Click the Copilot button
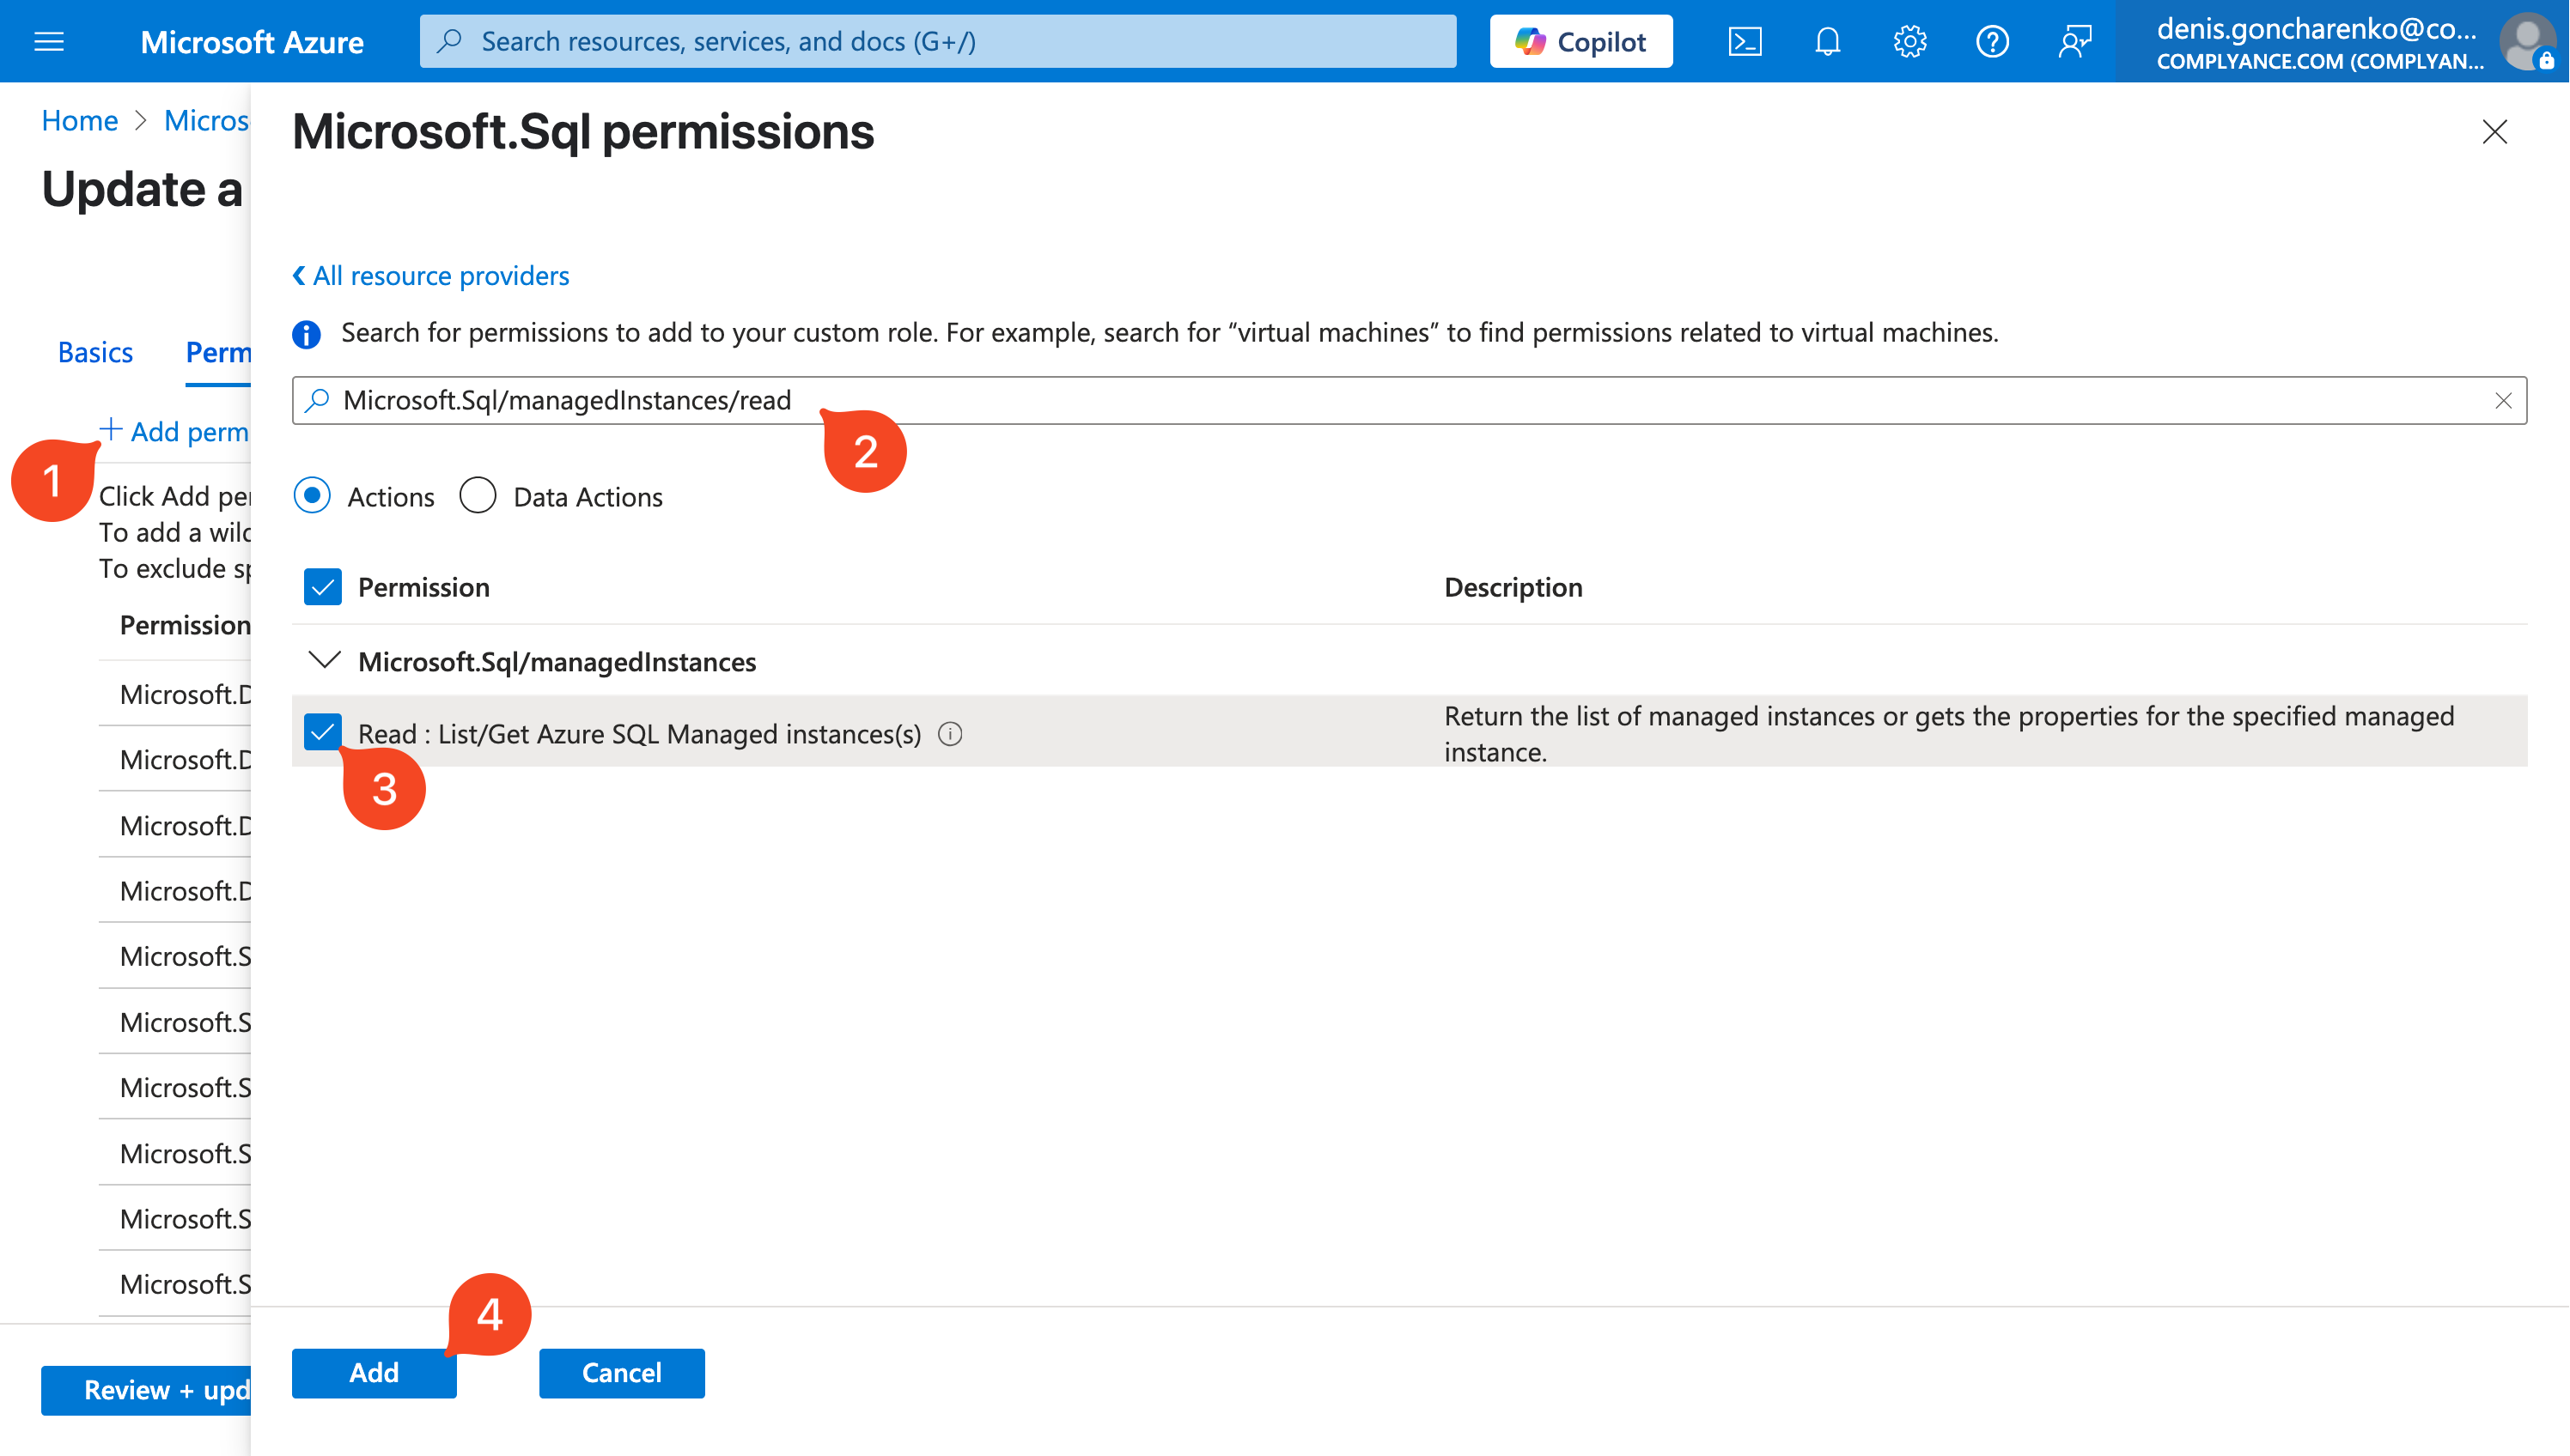The image size is (2570, 1456). (x=1580, y=41)
